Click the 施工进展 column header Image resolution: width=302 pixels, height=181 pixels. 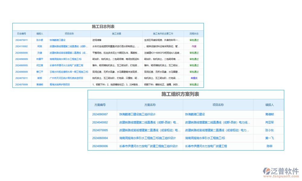116,34
